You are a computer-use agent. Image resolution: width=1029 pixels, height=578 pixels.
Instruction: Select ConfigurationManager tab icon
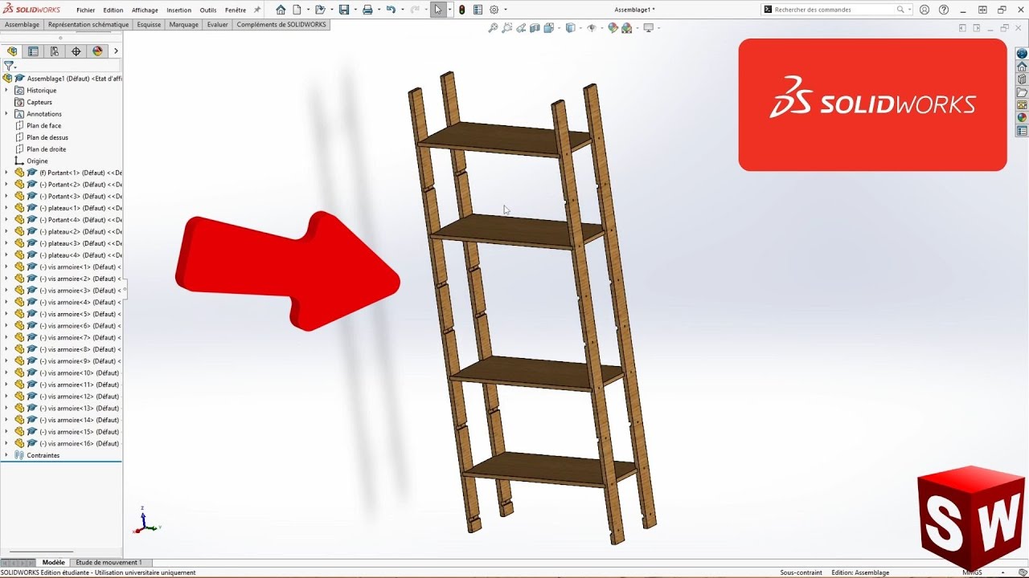55,51
